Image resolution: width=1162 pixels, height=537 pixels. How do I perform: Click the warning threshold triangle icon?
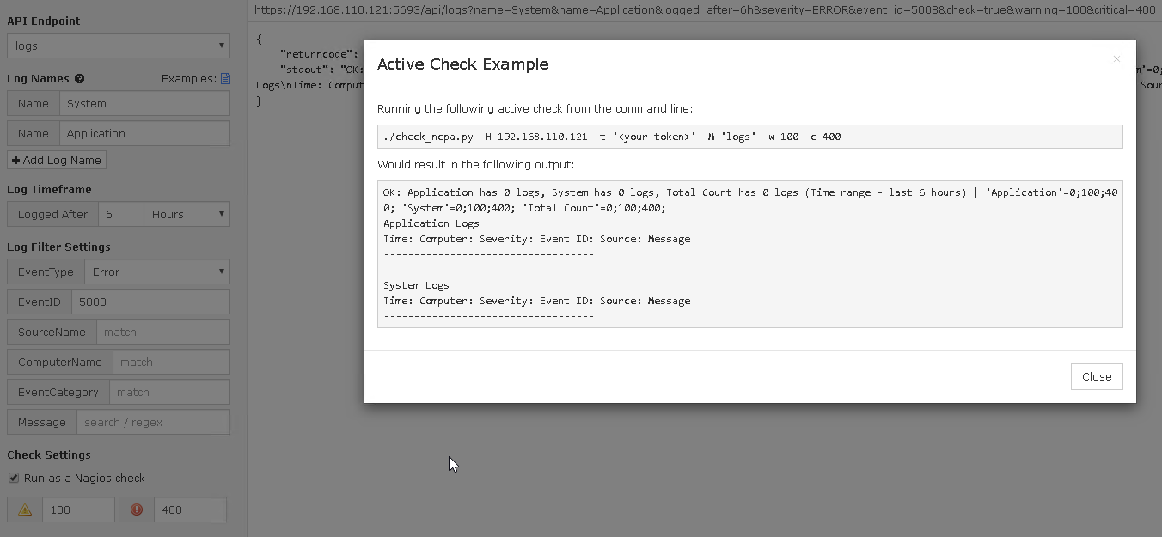24,509
